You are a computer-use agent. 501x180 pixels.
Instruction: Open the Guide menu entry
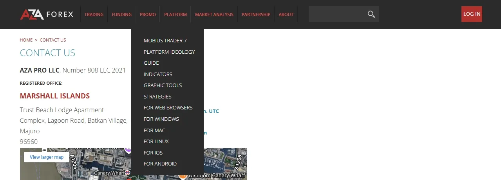click(x=151, y=63)
